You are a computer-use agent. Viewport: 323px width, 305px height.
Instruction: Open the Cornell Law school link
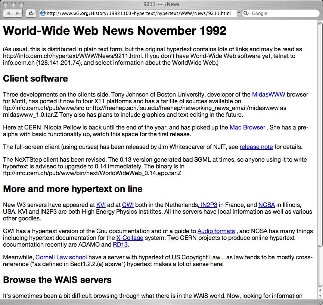[x=61, y=257]
